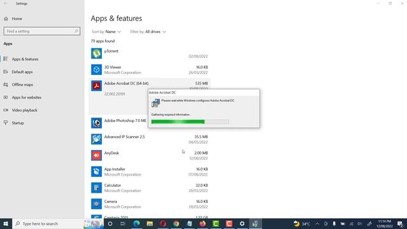Click the weather 34°C tray widget
The image size is (407, 229).
(302, 223)
